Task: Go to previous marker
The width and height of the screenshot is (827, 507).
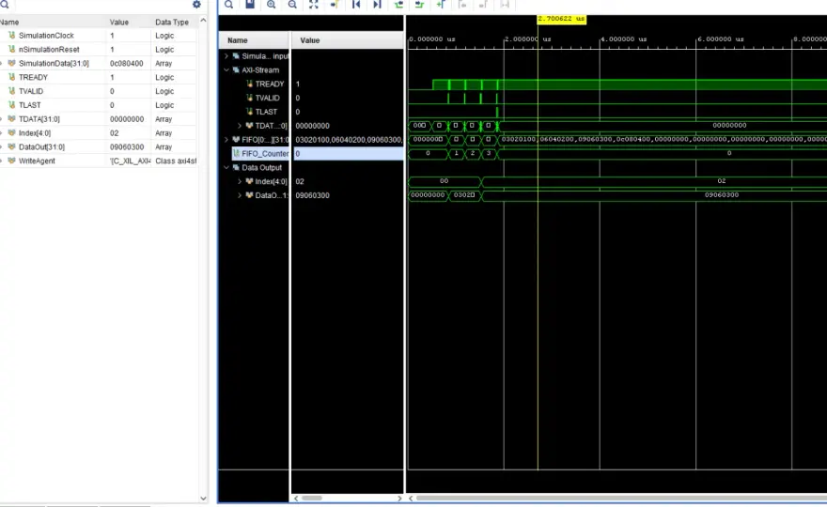Action: (x=462, y=4)
